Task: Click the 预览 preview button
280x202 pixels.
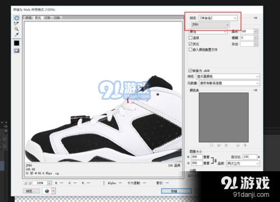Action: (31, 191)
